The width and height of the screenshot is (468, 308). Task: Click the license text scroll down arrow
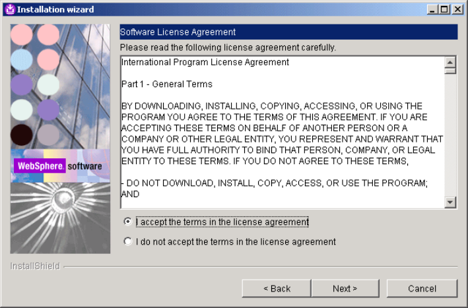451,202
